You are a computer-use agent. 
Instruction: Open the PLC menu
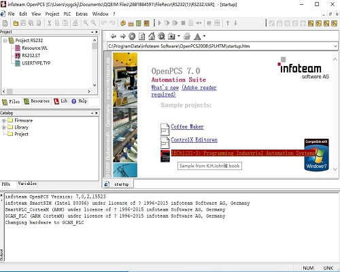[x=67, y=14]
